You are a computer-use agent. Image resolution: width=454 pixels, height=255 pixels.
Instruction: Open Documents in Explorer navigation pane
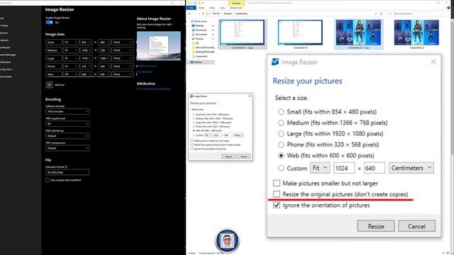tap(201, 35)
